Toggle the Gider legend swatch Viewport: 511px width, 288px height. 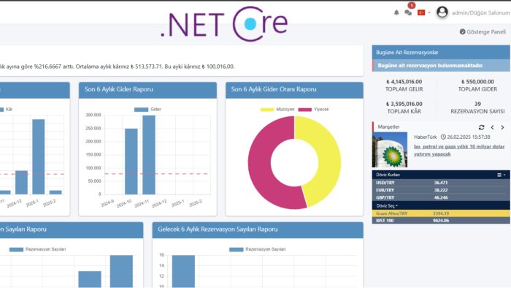[x=141, y=110]
